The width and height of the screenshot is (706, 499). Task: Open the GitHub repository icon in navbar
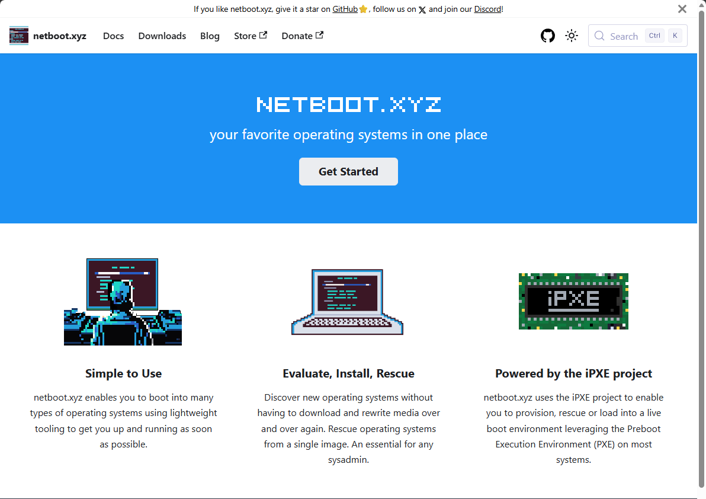[x=547, y=36]
